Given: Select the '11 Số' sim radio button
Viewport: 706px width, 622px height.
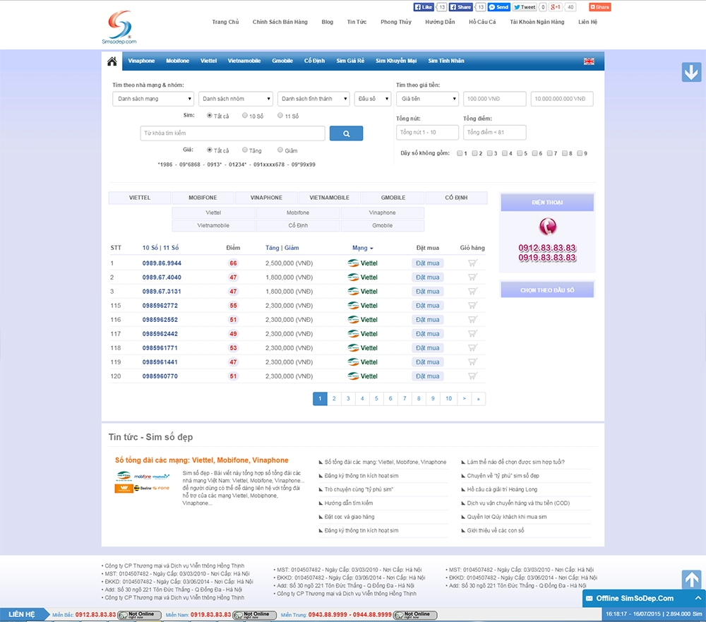Looking at the screenshot, I should click(280, 116).
